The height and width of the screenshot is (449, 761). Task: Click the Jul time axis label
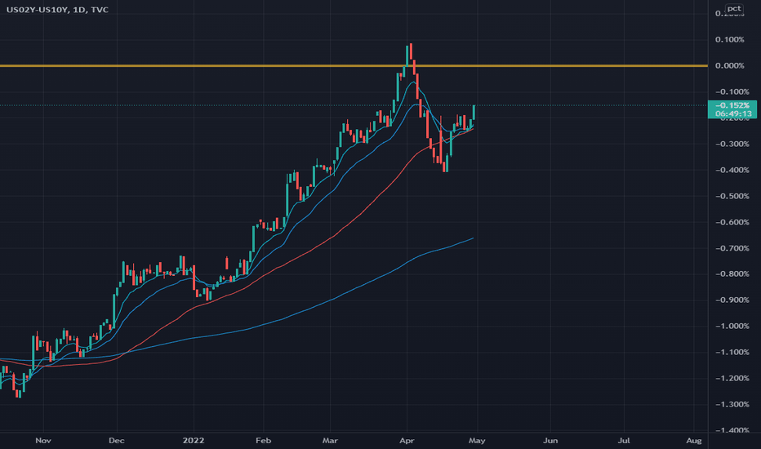coord(624,440)
